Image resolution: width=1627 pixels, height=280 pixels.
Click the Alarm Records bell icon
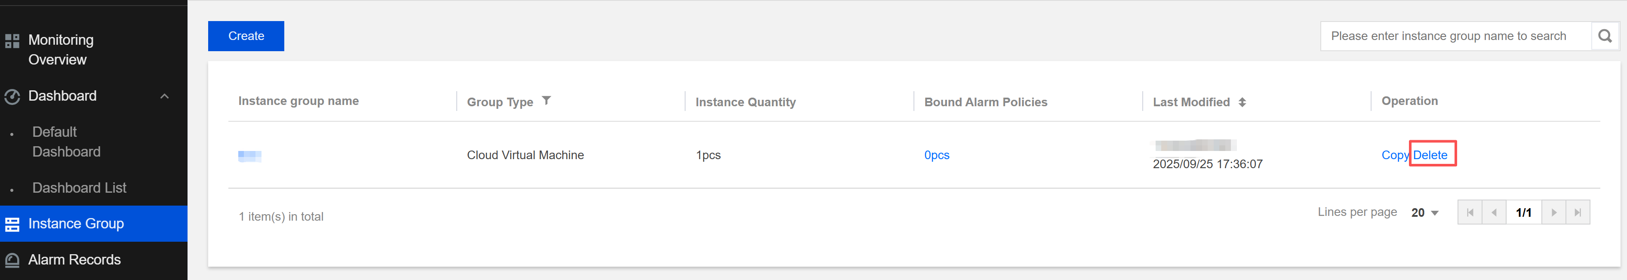12,260
